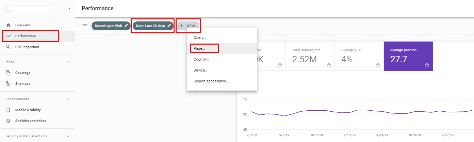
Task: Click help icon on Total impressions card
Action: click(329, 65)
